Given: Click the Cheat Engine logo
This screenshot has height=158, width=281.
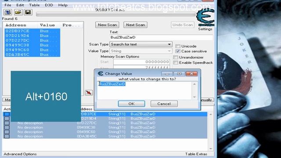Looking at the screenshot, I should [x=205, y=17].
